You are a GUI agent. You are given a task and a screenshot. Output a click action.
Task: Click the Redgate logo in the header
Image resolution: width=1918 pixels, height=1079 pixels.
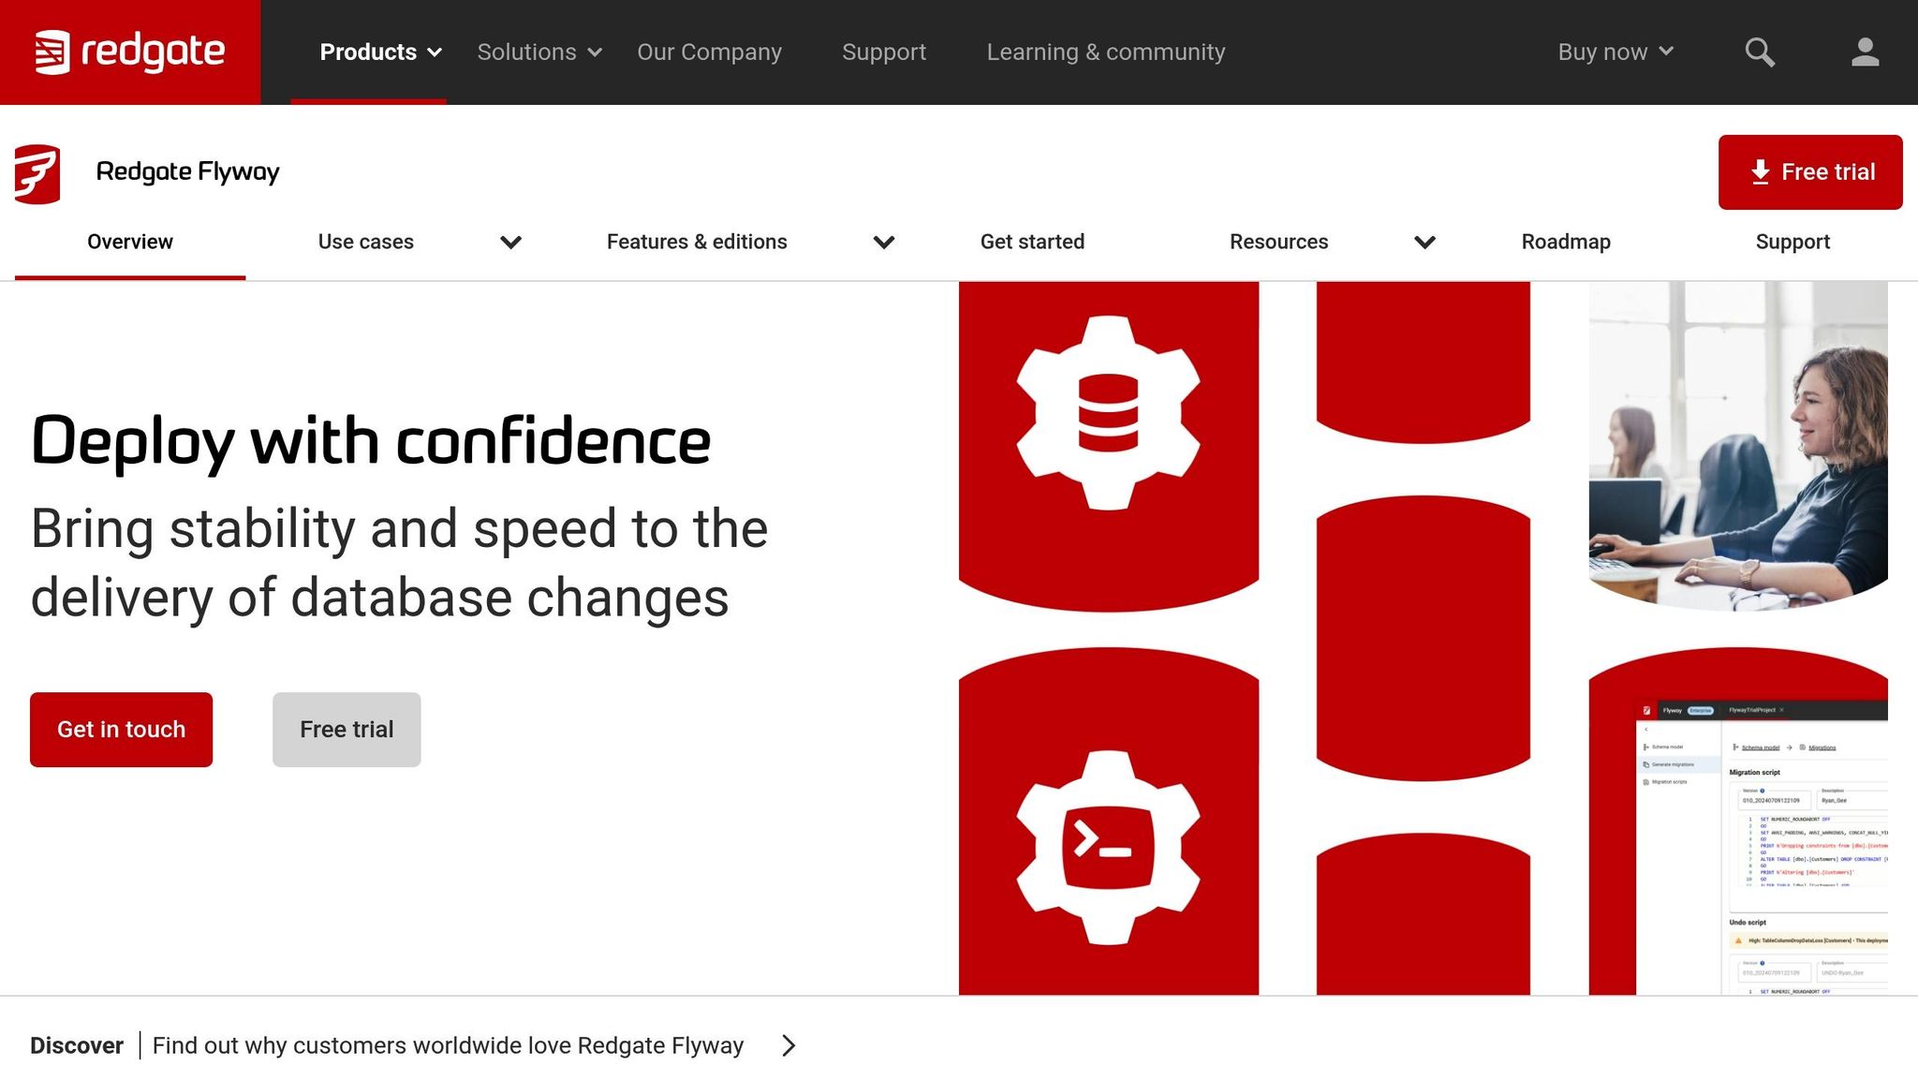coord(130,52)
